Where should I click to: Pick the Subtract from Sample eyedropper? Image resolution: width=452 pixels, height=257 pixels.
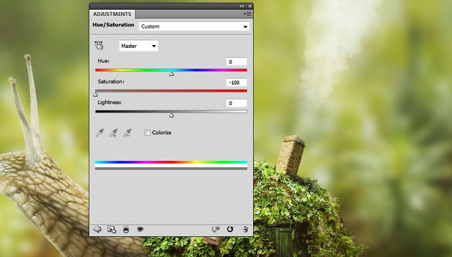127,133
